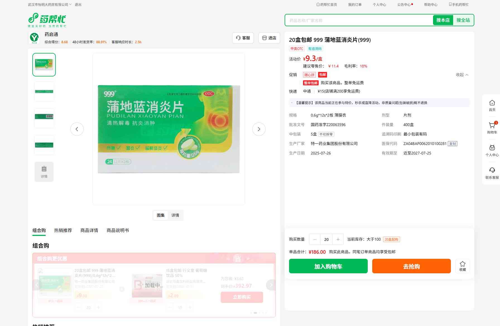500x326 pixels.
Task: Click the product name search field
Action: (359, 20)
